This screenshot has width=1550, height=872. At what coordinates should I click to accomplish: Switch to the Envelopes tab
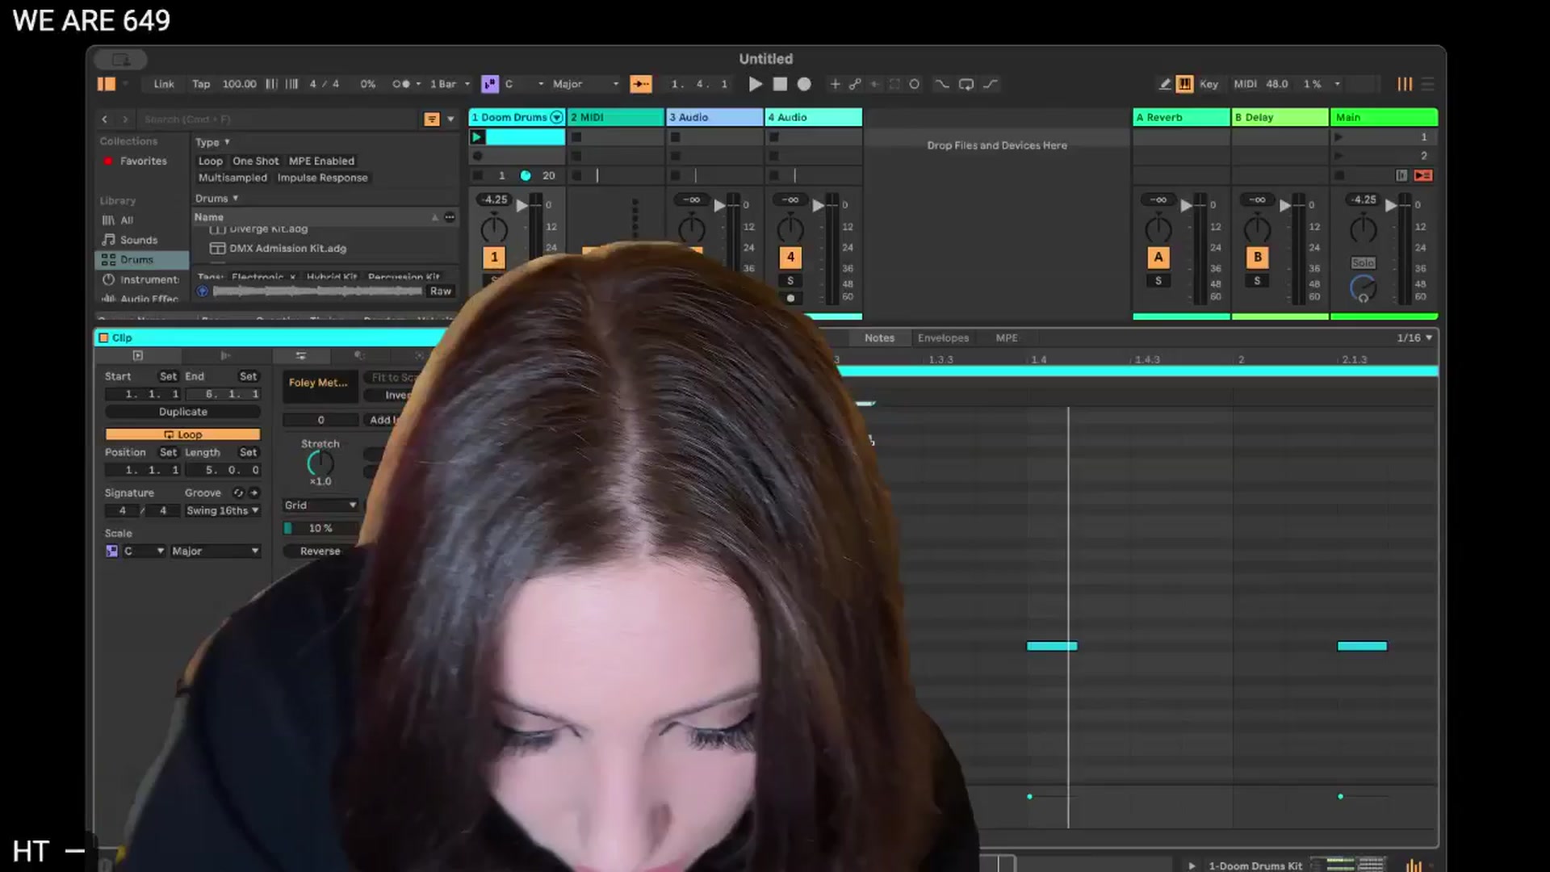[943, 338]
